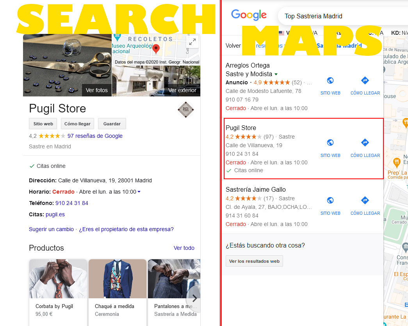Open ad dropdown arrow next to Sastre y Modista
The width and height of the screenshot is (408, 326).
point(276,74)
